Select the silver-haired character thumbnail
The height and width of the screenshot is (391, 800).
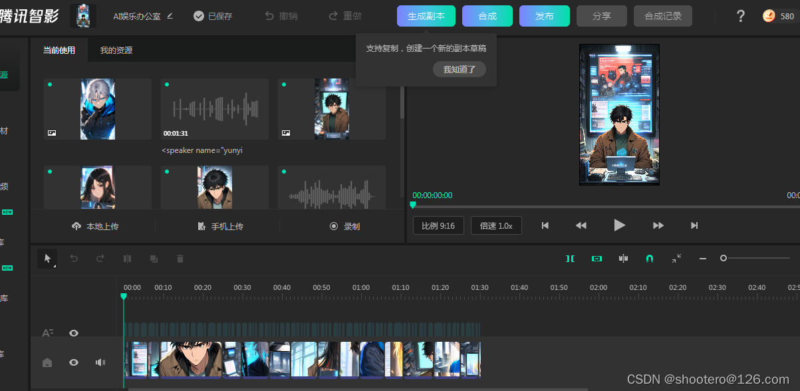coord(98,109)
